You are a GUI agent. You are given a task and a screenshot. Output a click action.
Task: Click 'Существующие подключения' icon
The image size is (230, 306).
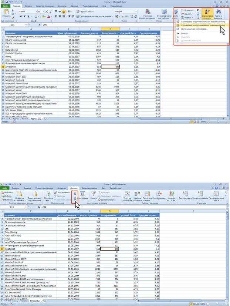pyautogui.click(x=34, y=196)
